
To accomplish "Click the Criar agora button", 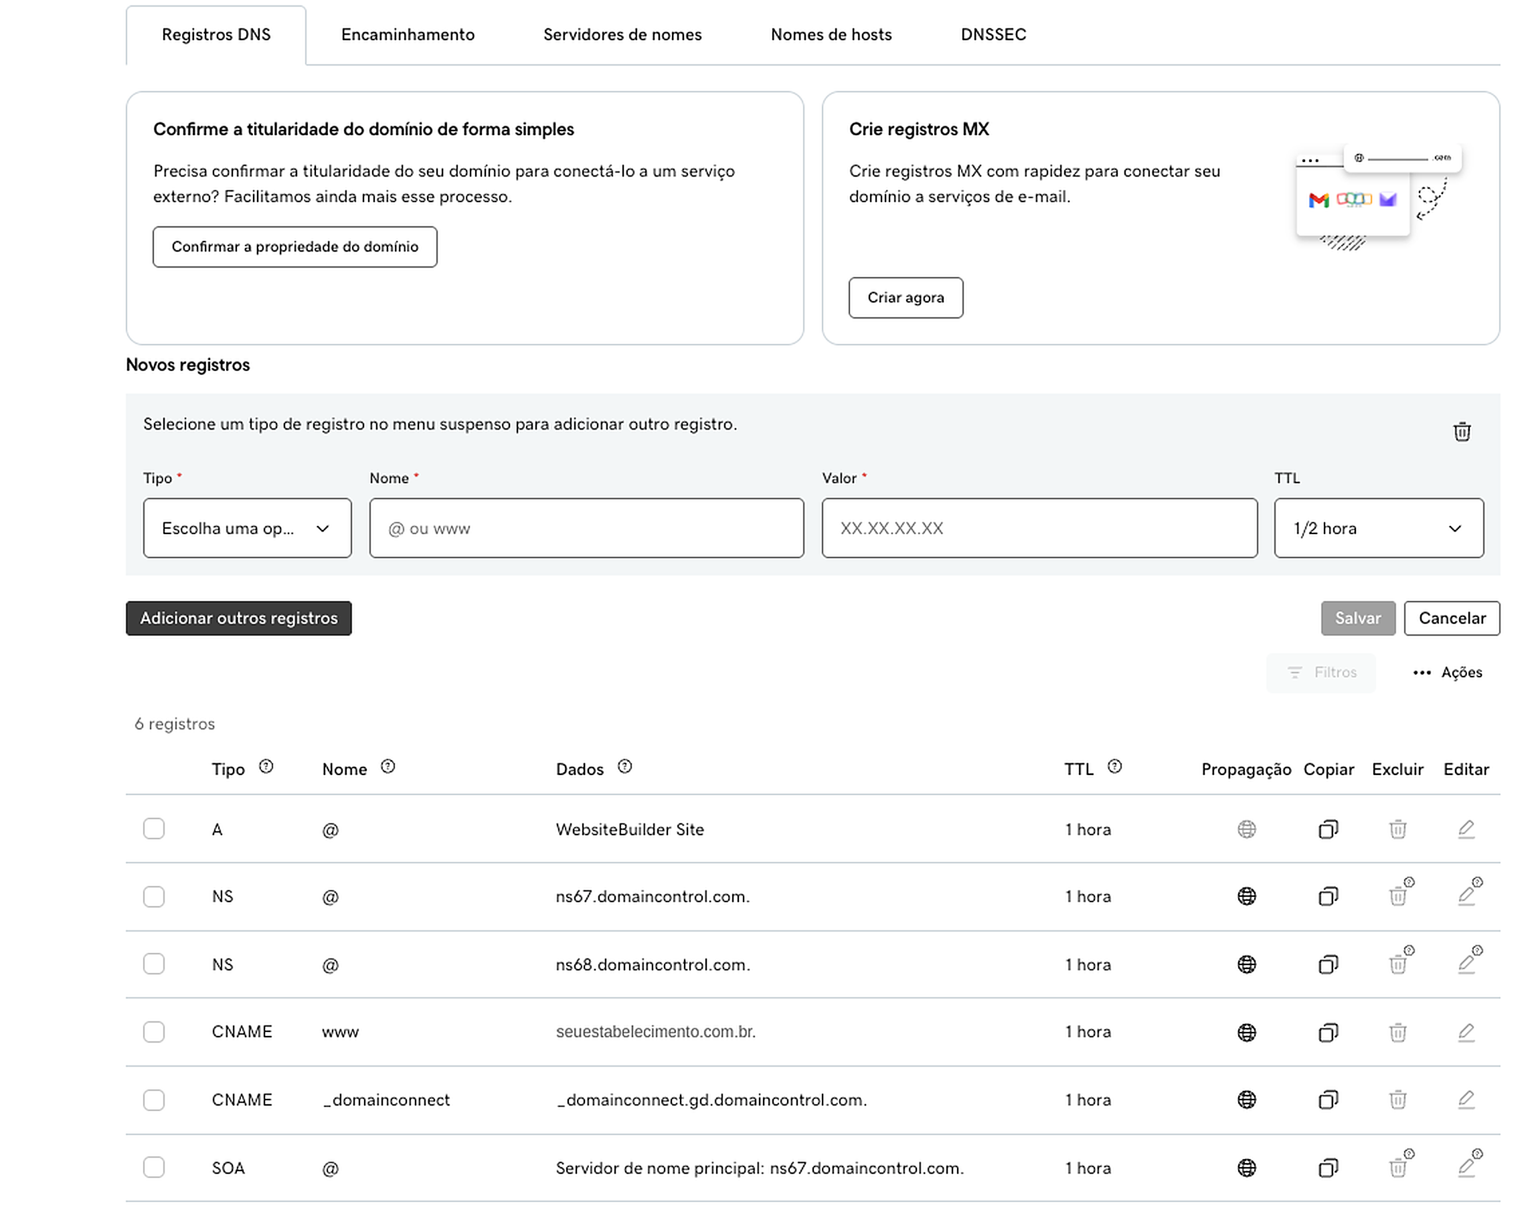I will pyautogui.click(x=906, y=297).
